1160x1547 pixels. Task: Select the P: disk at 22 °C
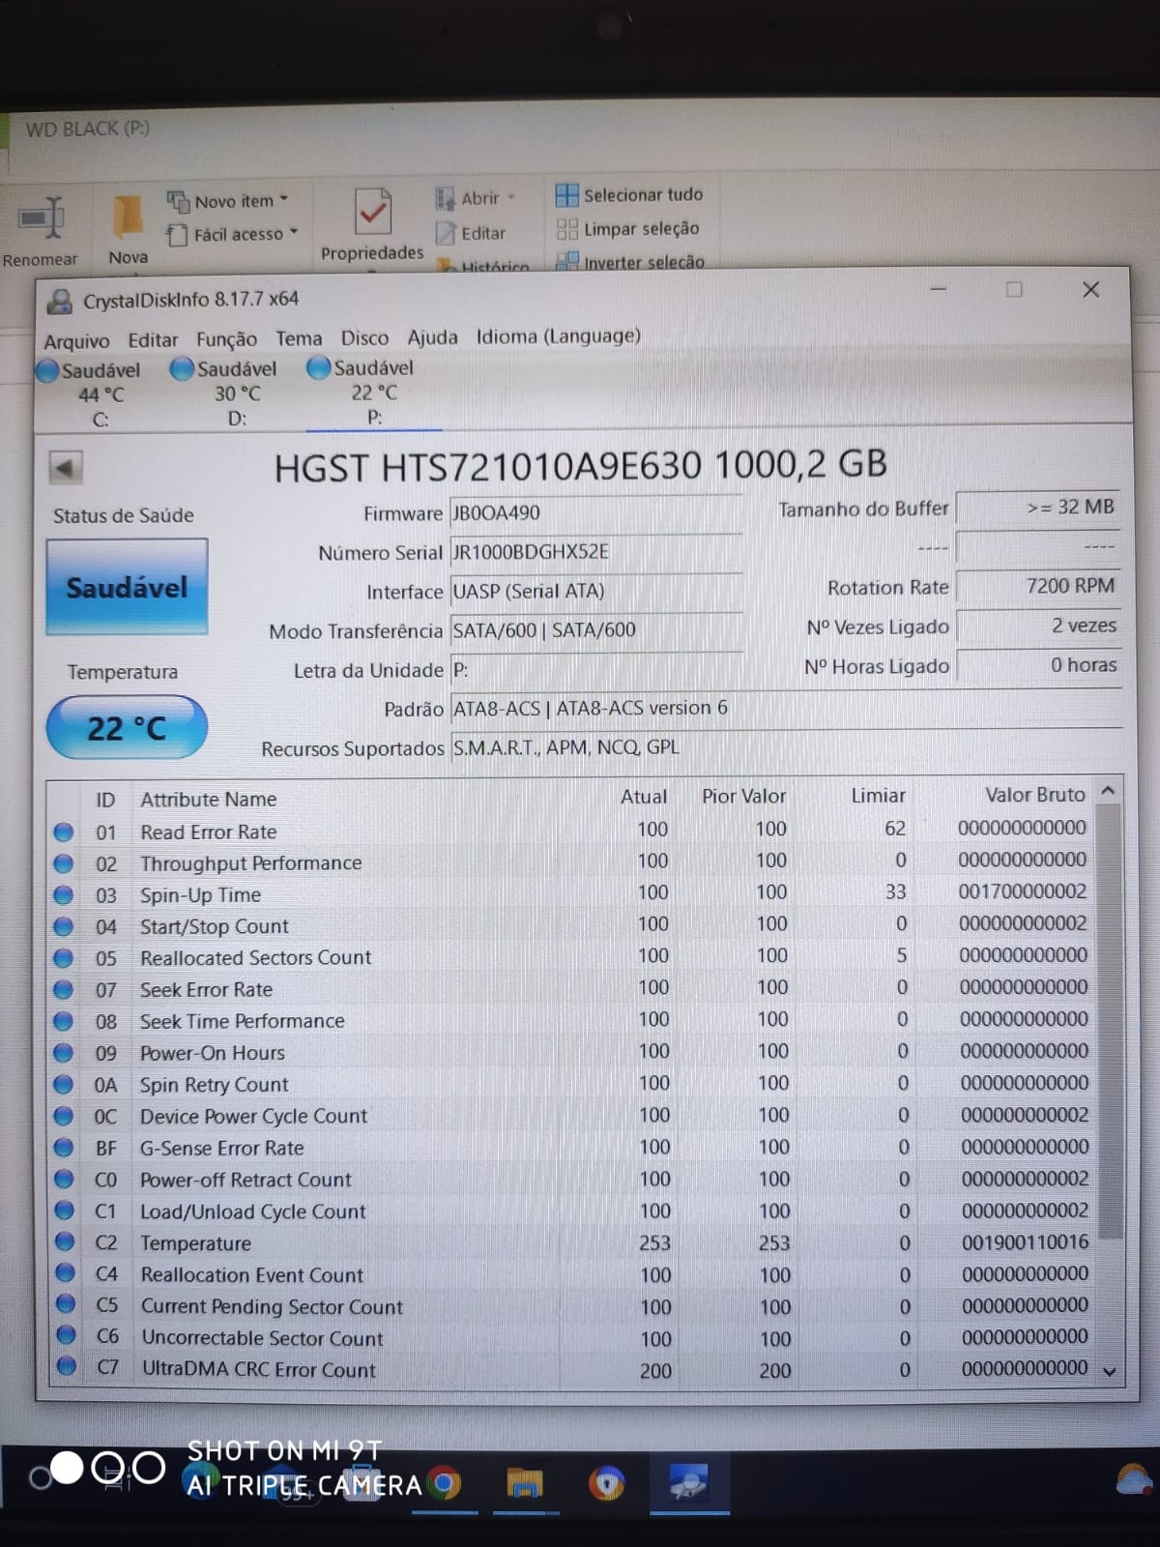pos(374,393)
